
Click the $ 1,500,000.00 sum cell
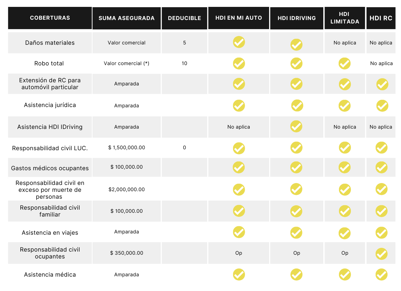pos(127,147)
